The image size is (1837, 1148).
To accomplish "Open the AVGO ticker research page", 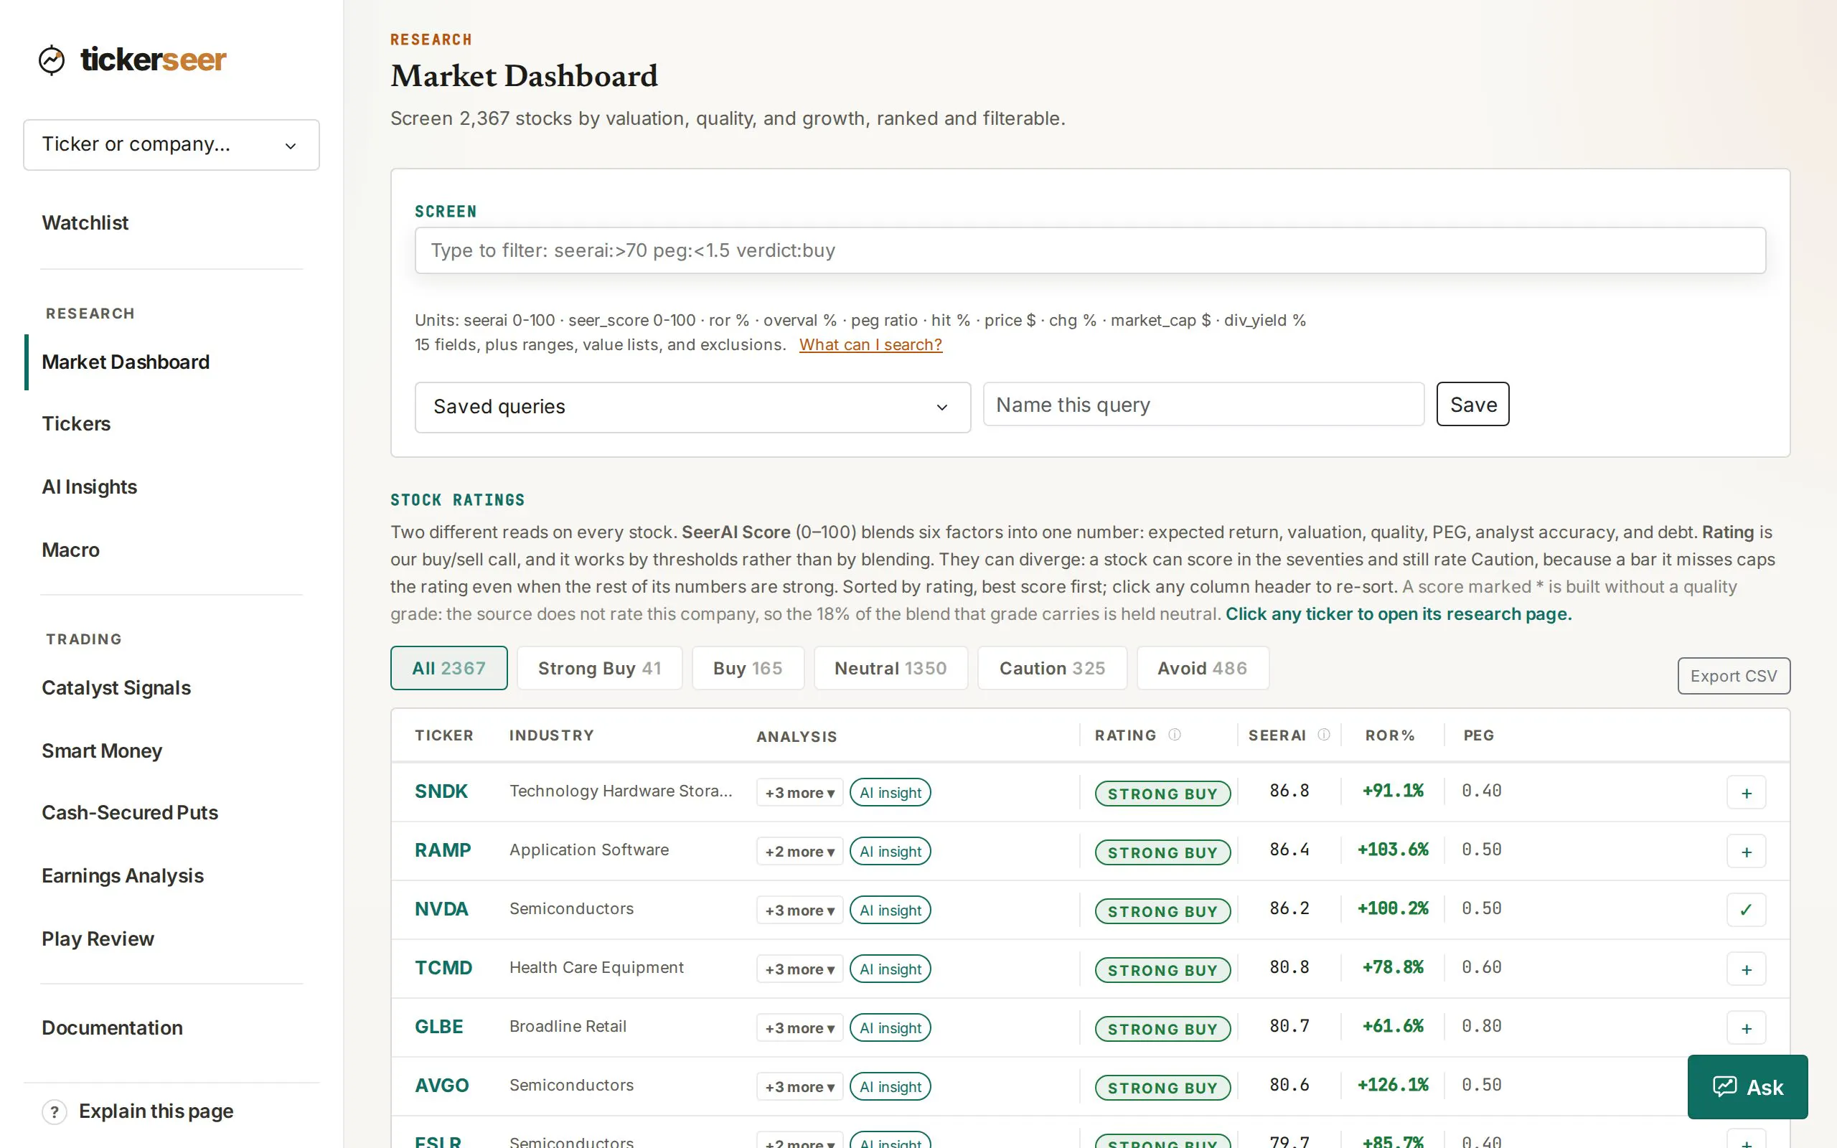I will (442, 1085).
